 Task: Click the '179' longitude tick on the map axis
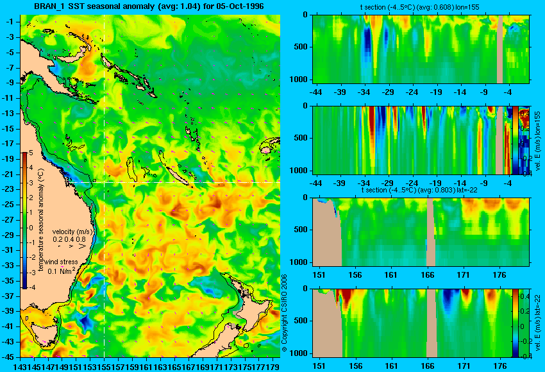point(274,366)
